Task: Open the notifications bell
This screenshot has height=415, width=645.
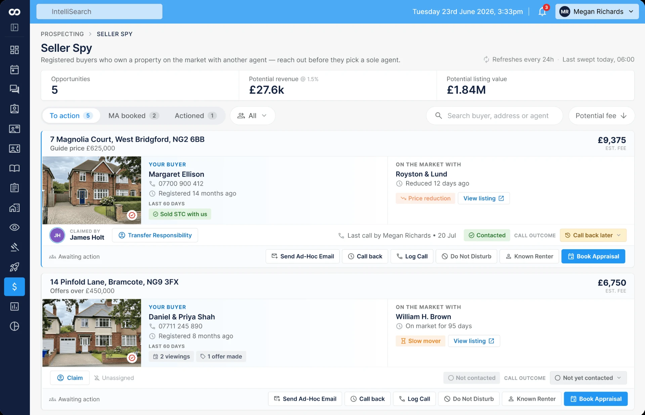Action: pos(542,11)
